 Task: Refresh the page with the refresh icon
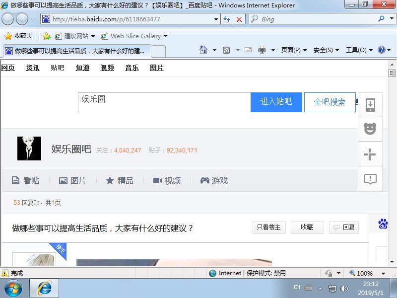(227, 19)
